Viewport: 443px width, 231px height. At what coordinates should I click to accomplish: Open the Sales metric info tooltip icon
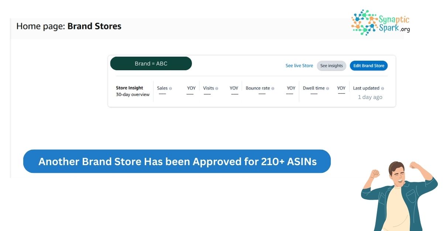point(171,88)
